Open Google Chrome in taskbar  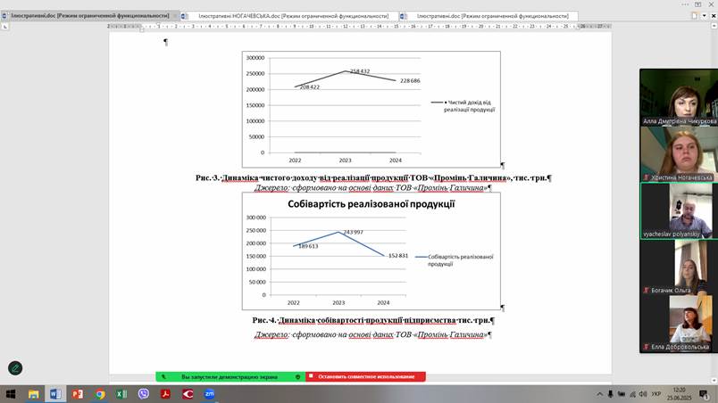coord(100,393)
